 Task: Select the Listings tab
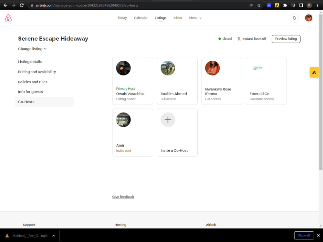click(x=160, y=18)
